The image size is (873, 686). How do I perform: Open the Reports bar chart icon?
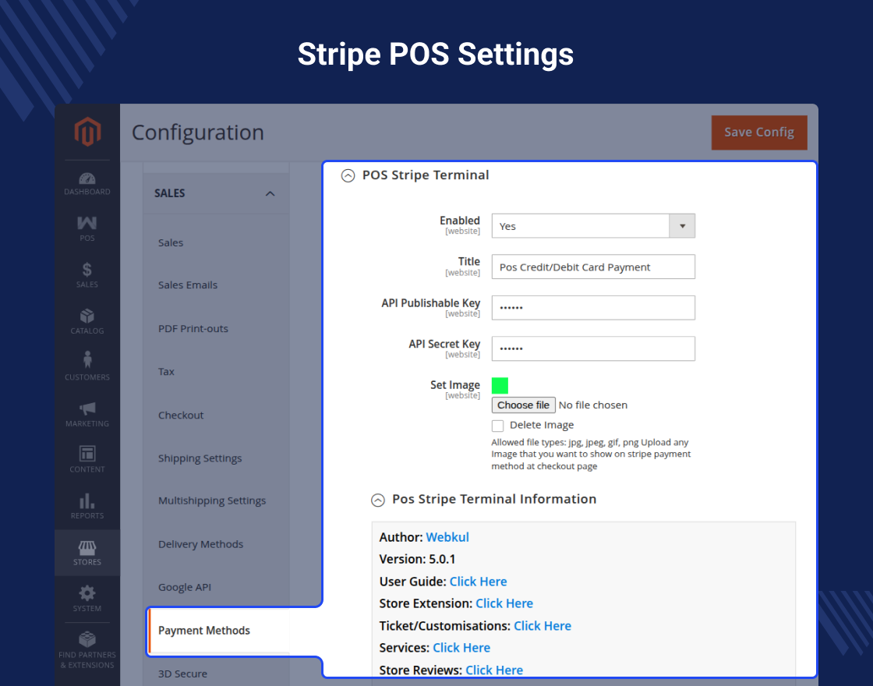point(87,500)
